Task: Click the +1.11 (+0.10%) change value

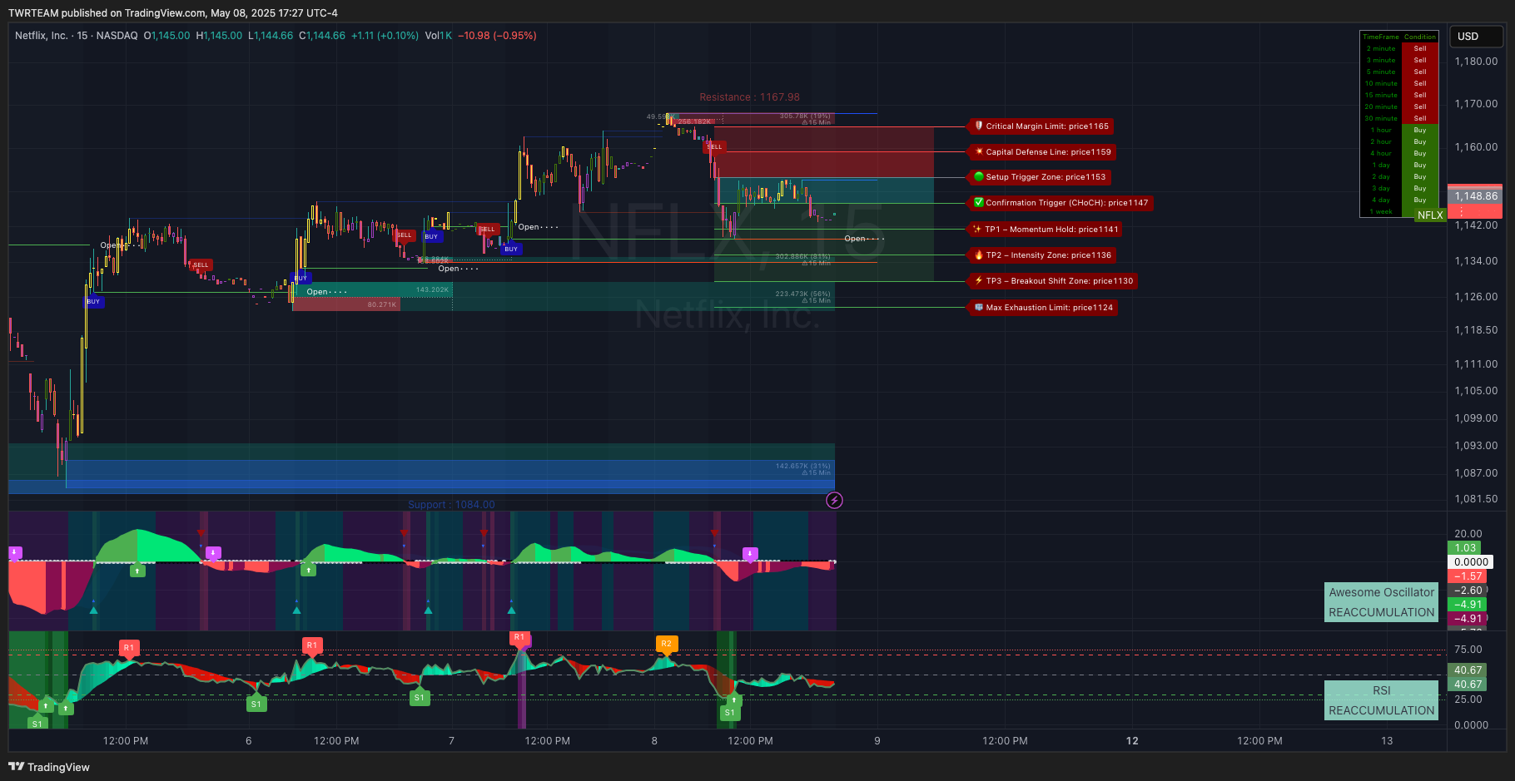Action: click(x=385, y=36)
